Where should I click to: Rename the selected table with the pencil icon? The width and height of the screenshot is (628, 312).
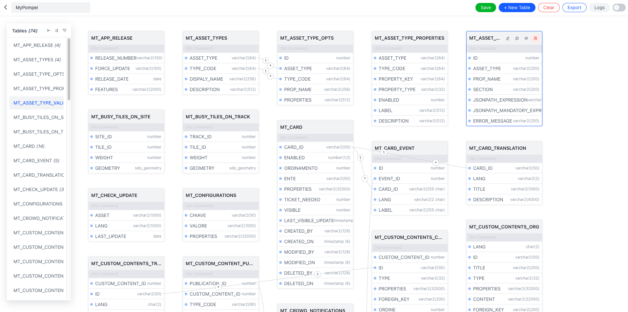[x=508, y=38]
